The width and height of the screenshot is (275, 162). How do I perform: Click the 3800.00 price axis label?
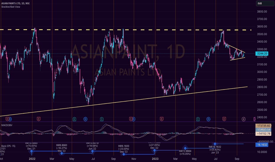[262, 11]
